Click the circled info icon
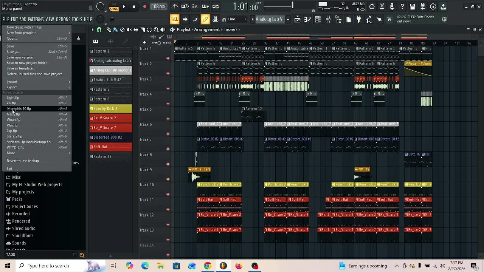 click(433, 6)
